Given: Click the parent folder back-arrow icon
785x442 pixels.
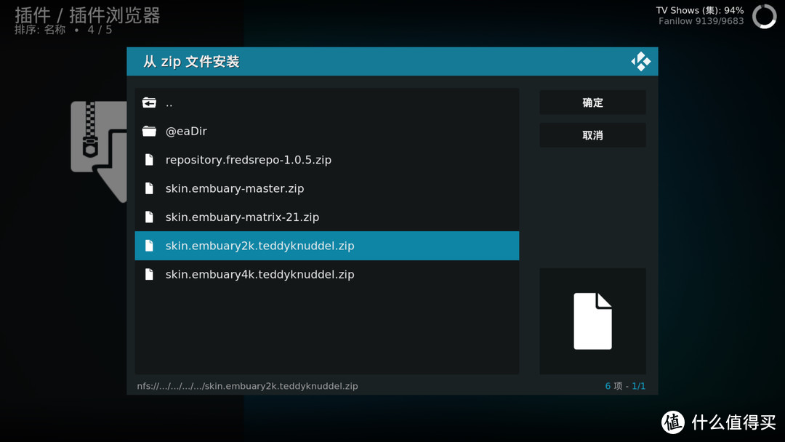Looking at the screenshot, I should (149, 103).
